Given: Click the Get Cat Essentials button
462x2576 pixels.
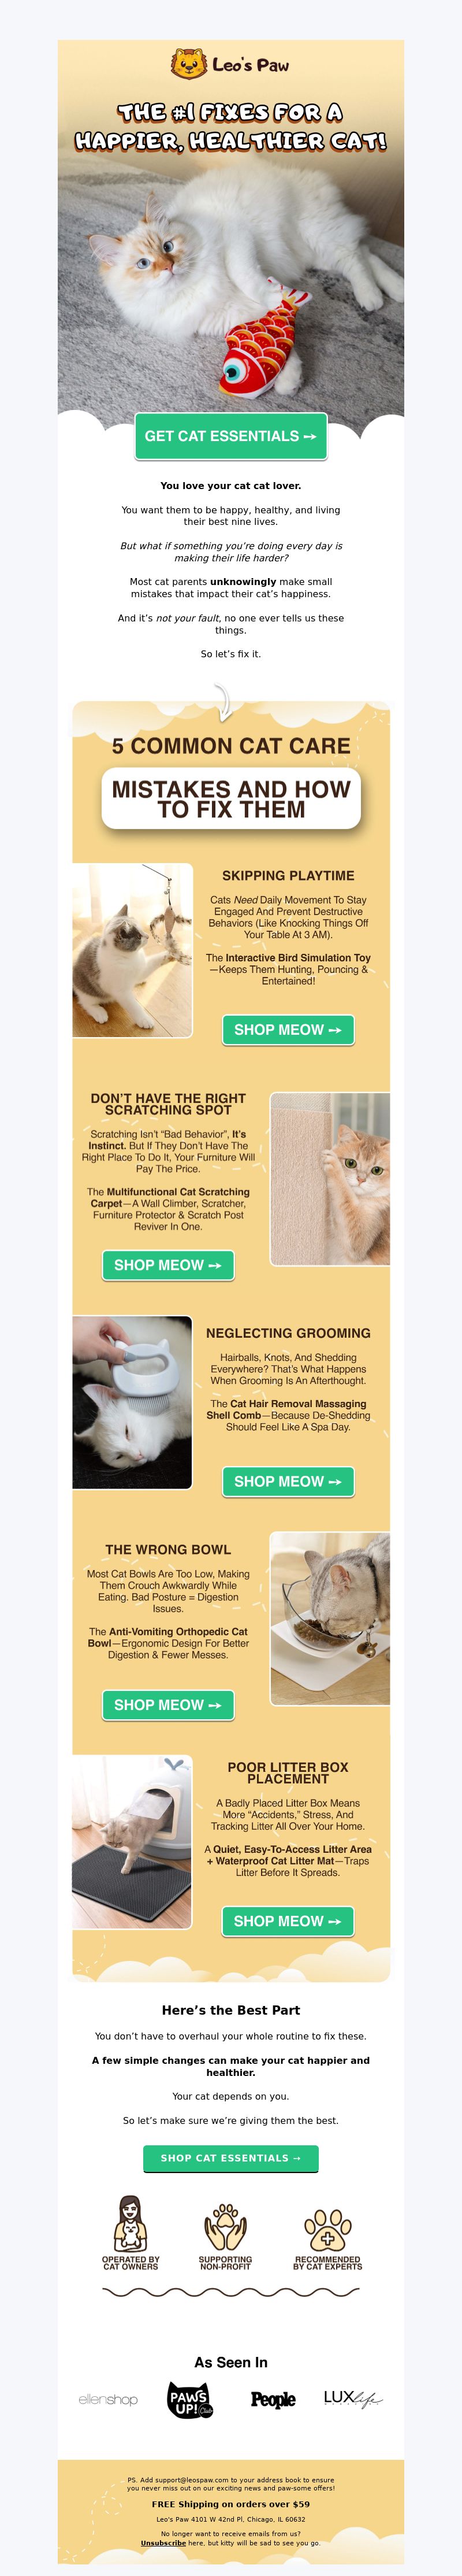Looking at the screenshot, I should click(231, 436).
